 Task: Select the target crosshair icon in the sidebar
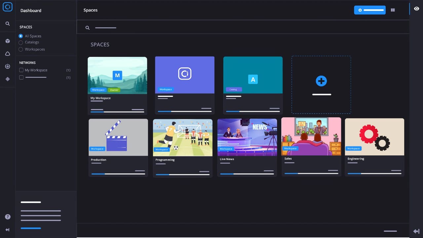[7, 79]
